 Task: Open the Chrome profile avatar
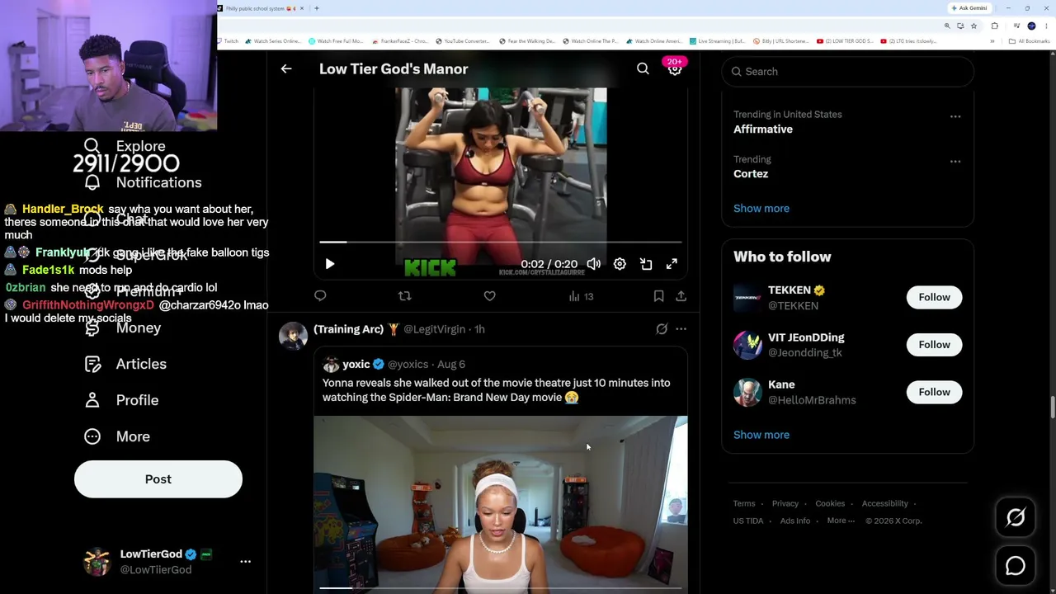(1031, 26)
